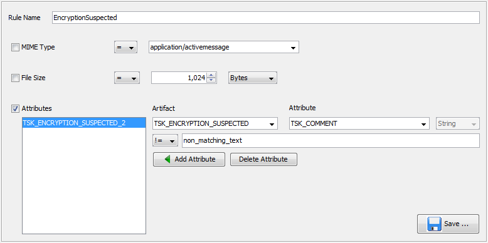Click the disabled String type dropdown
Viewport: 488px width, 243px height.
click(457, 123)
